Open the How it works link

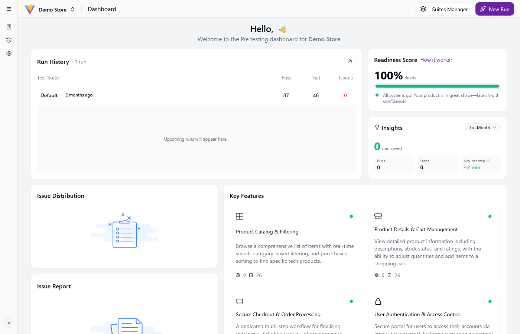[x=436, y=60]
